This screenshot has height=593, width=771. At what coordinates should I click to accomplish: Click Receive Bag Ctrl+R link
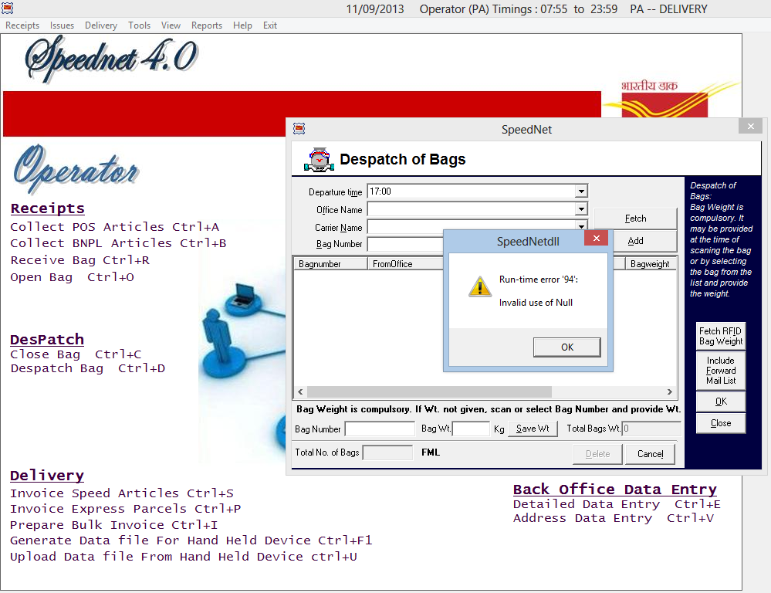pos(79,260)
